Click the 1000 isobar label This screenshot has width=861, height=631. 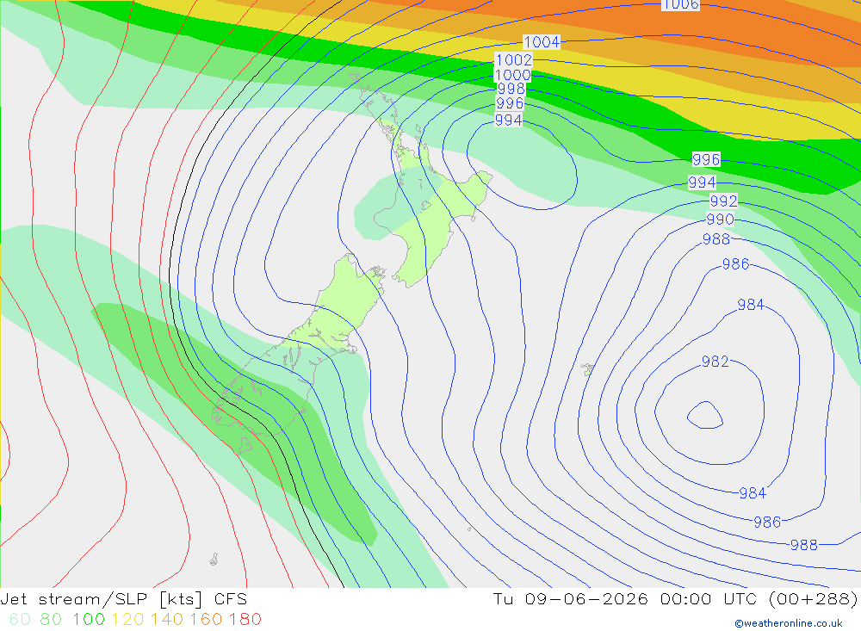coord(512,75)
